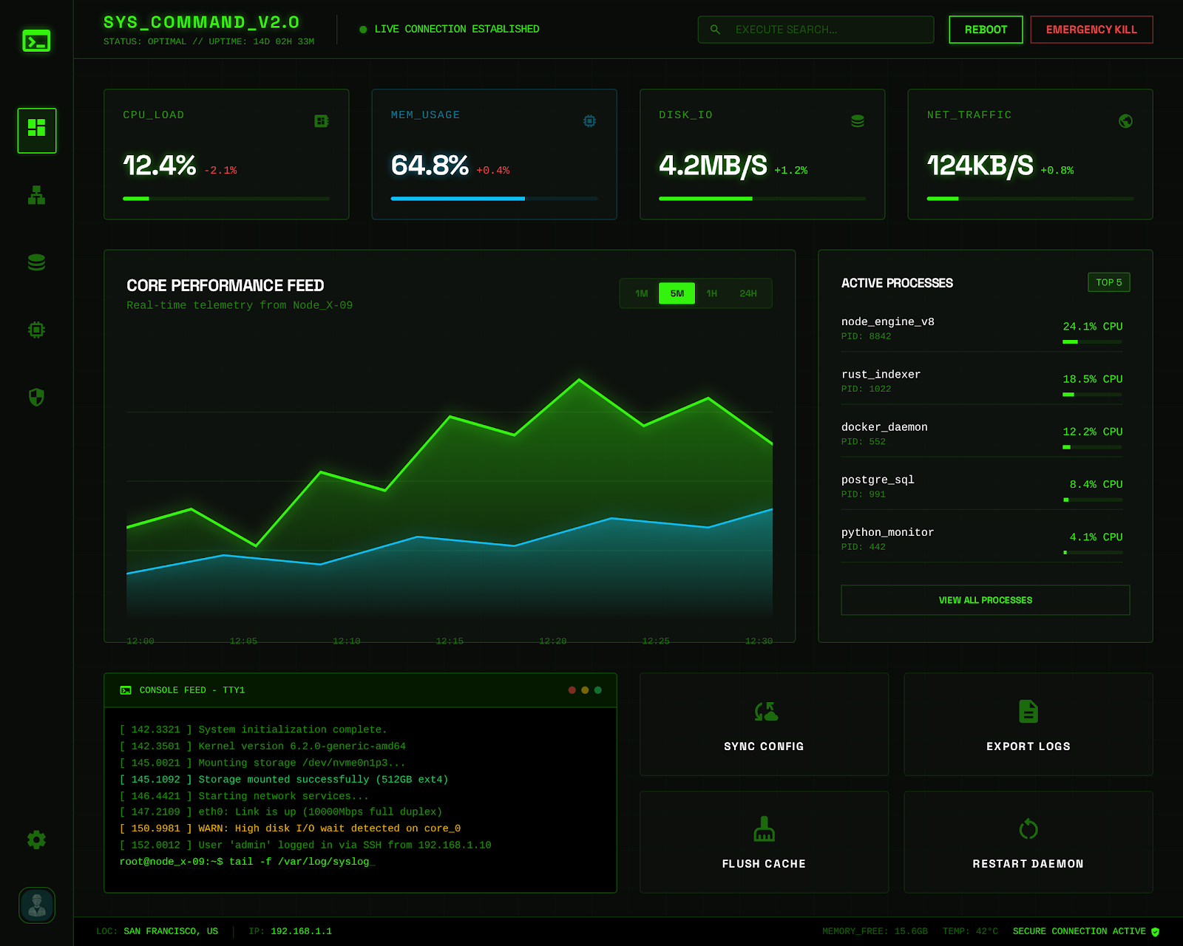The image size is (1183, 946).
Task: Toggle the TOP 5 filter on Active Processes
Action: click(x=1108, y=282)
